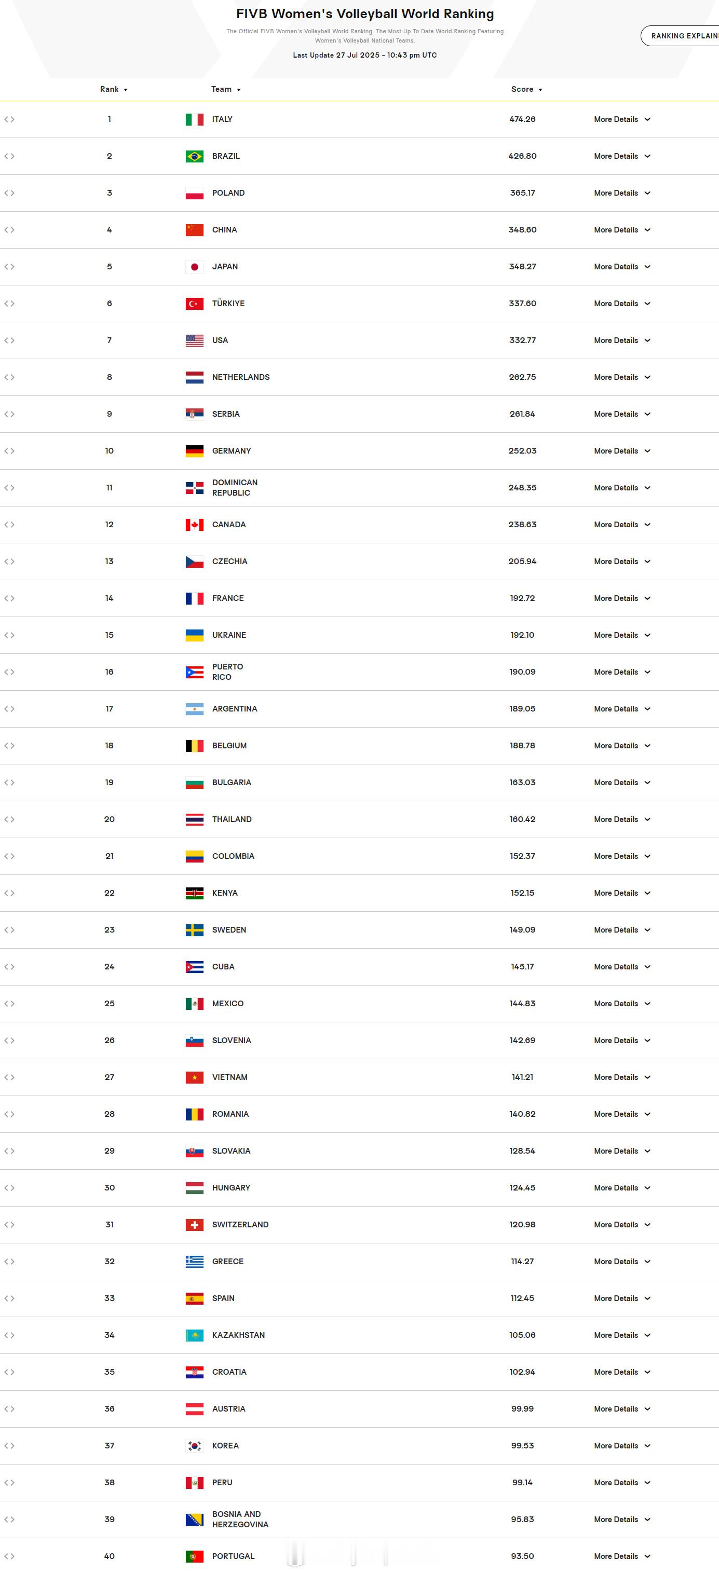Select the Kenya flag icon
Viewport: 719px width, 1574px height.
coord(195,893)
